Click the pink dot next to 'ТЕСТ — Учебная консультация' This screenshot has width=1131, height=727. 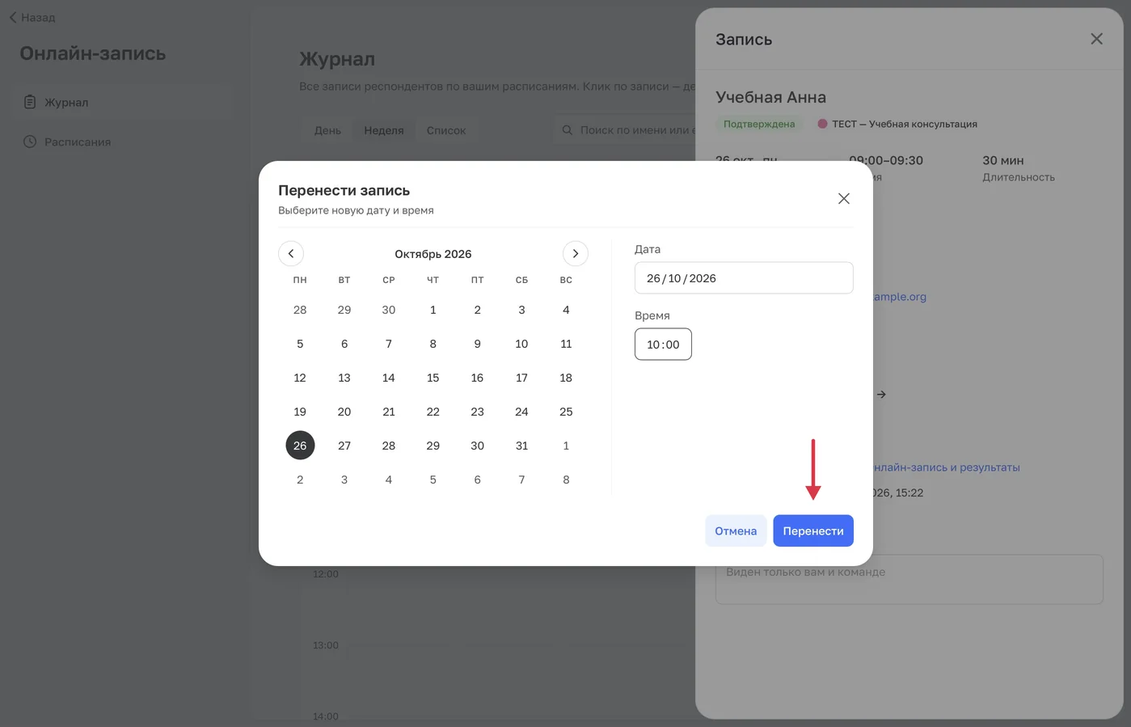click(822, 124)
